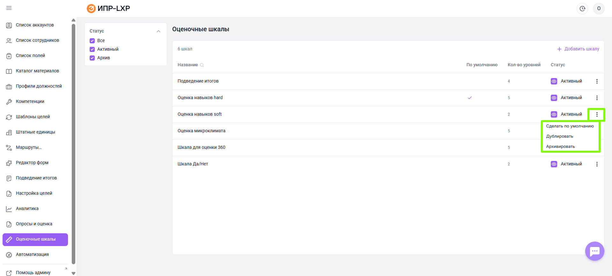Screen dimensions: 612x276
Task: Toggle the Архив status checkbox
Action: click(x=92, y=58)
